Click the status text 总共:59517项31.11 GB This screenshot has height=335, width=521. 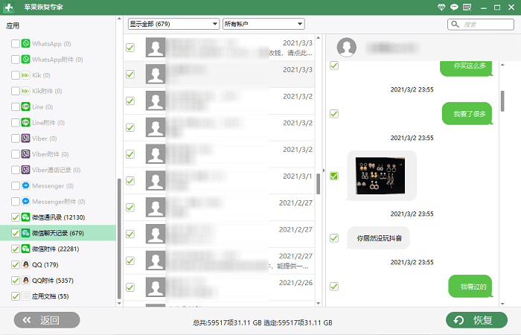click(x=227, y=322)
